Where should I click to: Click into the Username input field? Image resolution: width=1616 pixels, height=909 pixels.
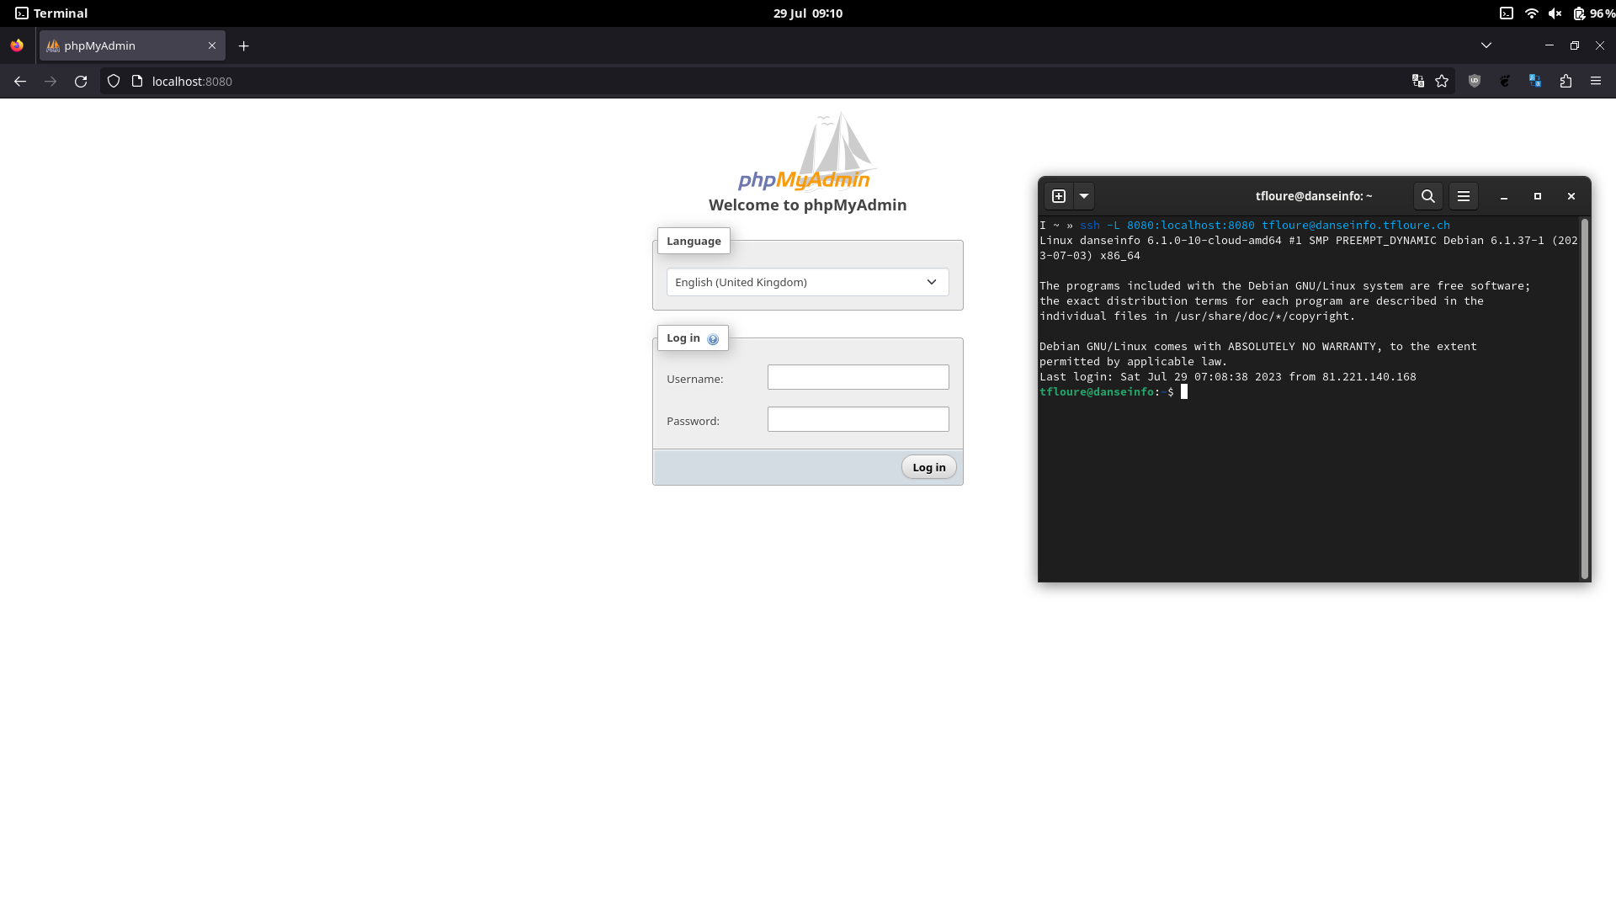(x=858, y=377)
